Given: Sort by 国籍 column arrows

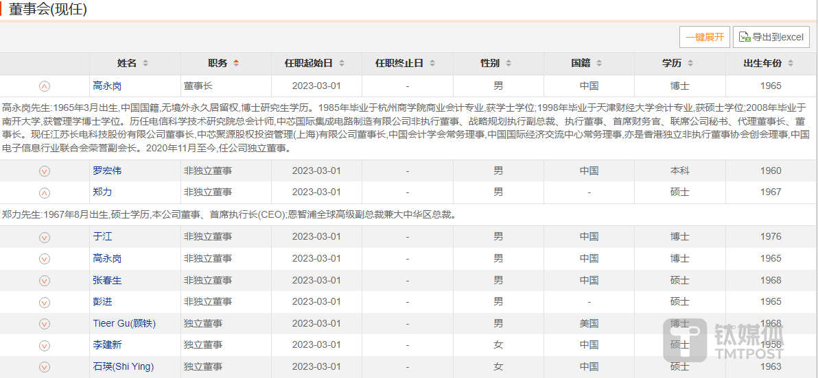Looking at the screenshot, I should pos(599,64).
